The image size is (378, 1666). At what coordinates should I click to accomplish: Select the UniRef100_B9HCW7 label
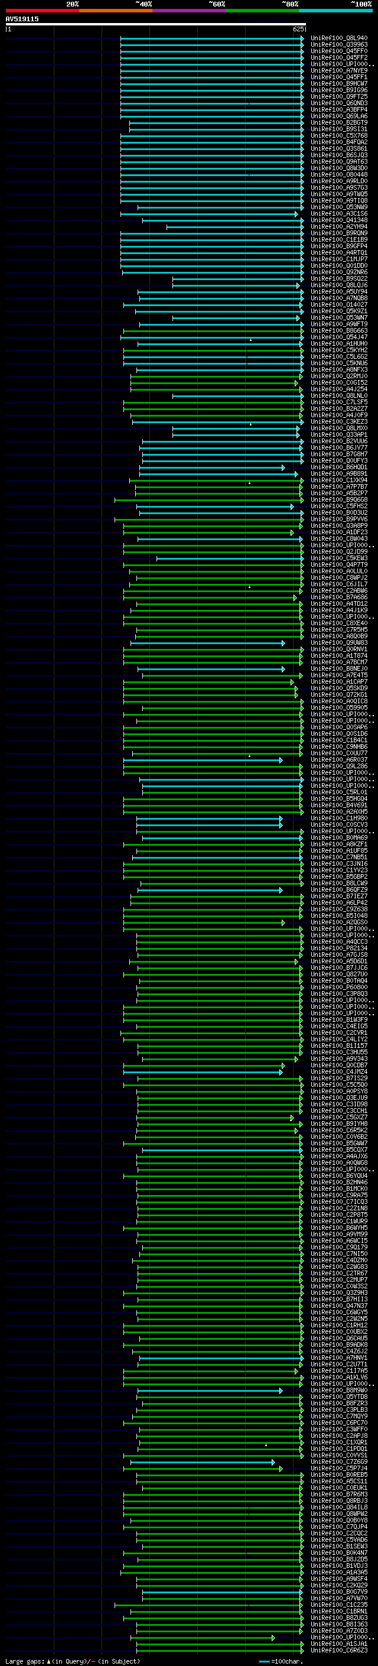click(339, 83)
